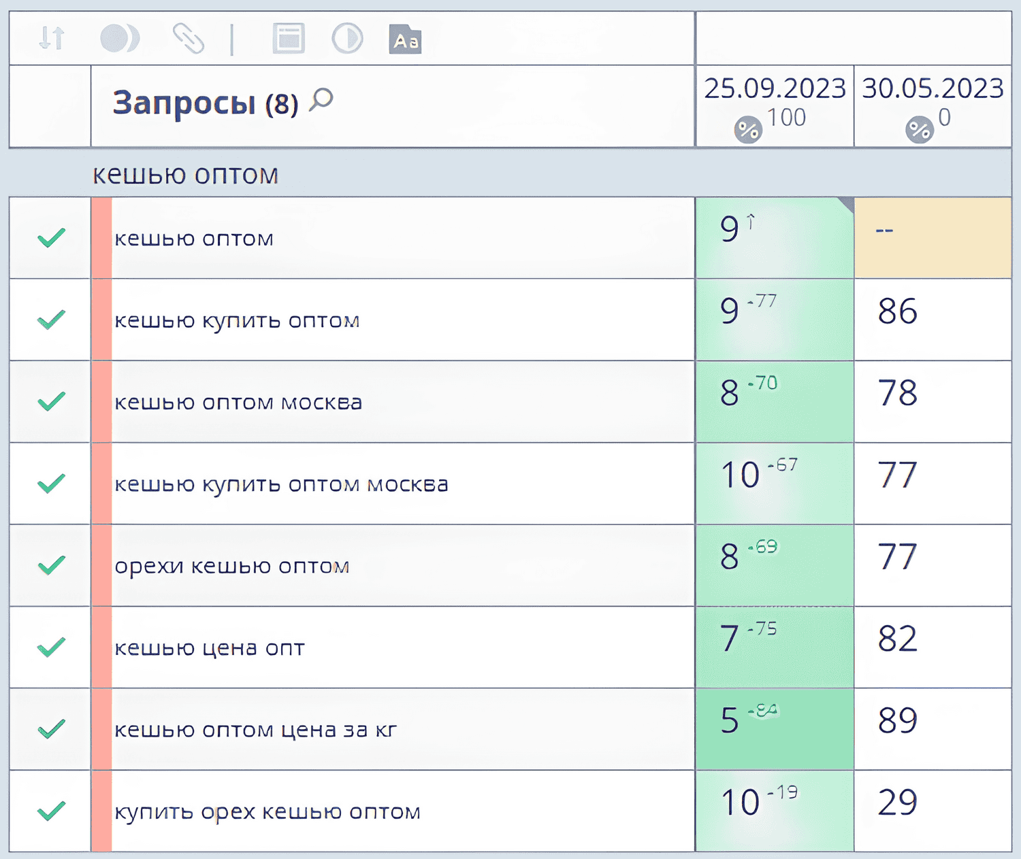The image size is (1021, 859).
Task: Click the "орехи кешью оптом" query text
Action: click(231, 566)
